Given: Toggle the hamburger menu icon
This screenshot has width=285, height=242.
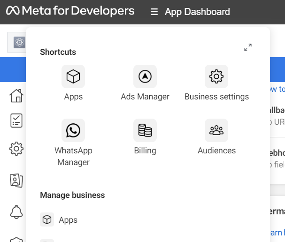Looking at the screenshot, I should [x=154, y=12].
